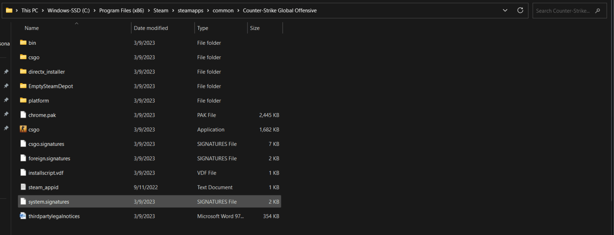Open the address bar history dropdown chevron
This screenshot has width=614, height=235.
505,10
